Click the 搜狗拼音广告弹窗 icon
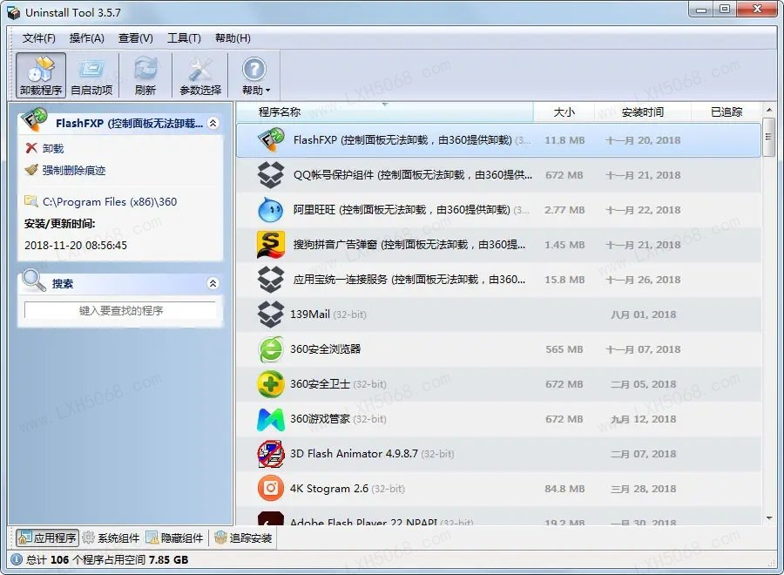This screenshot has height=575, width=784. pyautogui.click(x=271, y=245)
